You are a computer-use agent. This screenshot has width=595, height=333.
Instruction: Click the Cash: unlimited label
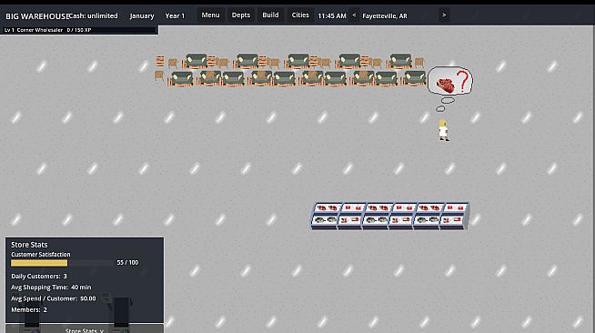(x=94, y=15)
